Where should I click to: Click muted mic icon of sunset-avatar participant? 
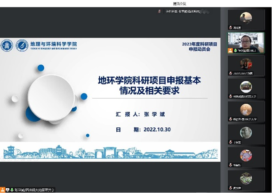231,28
